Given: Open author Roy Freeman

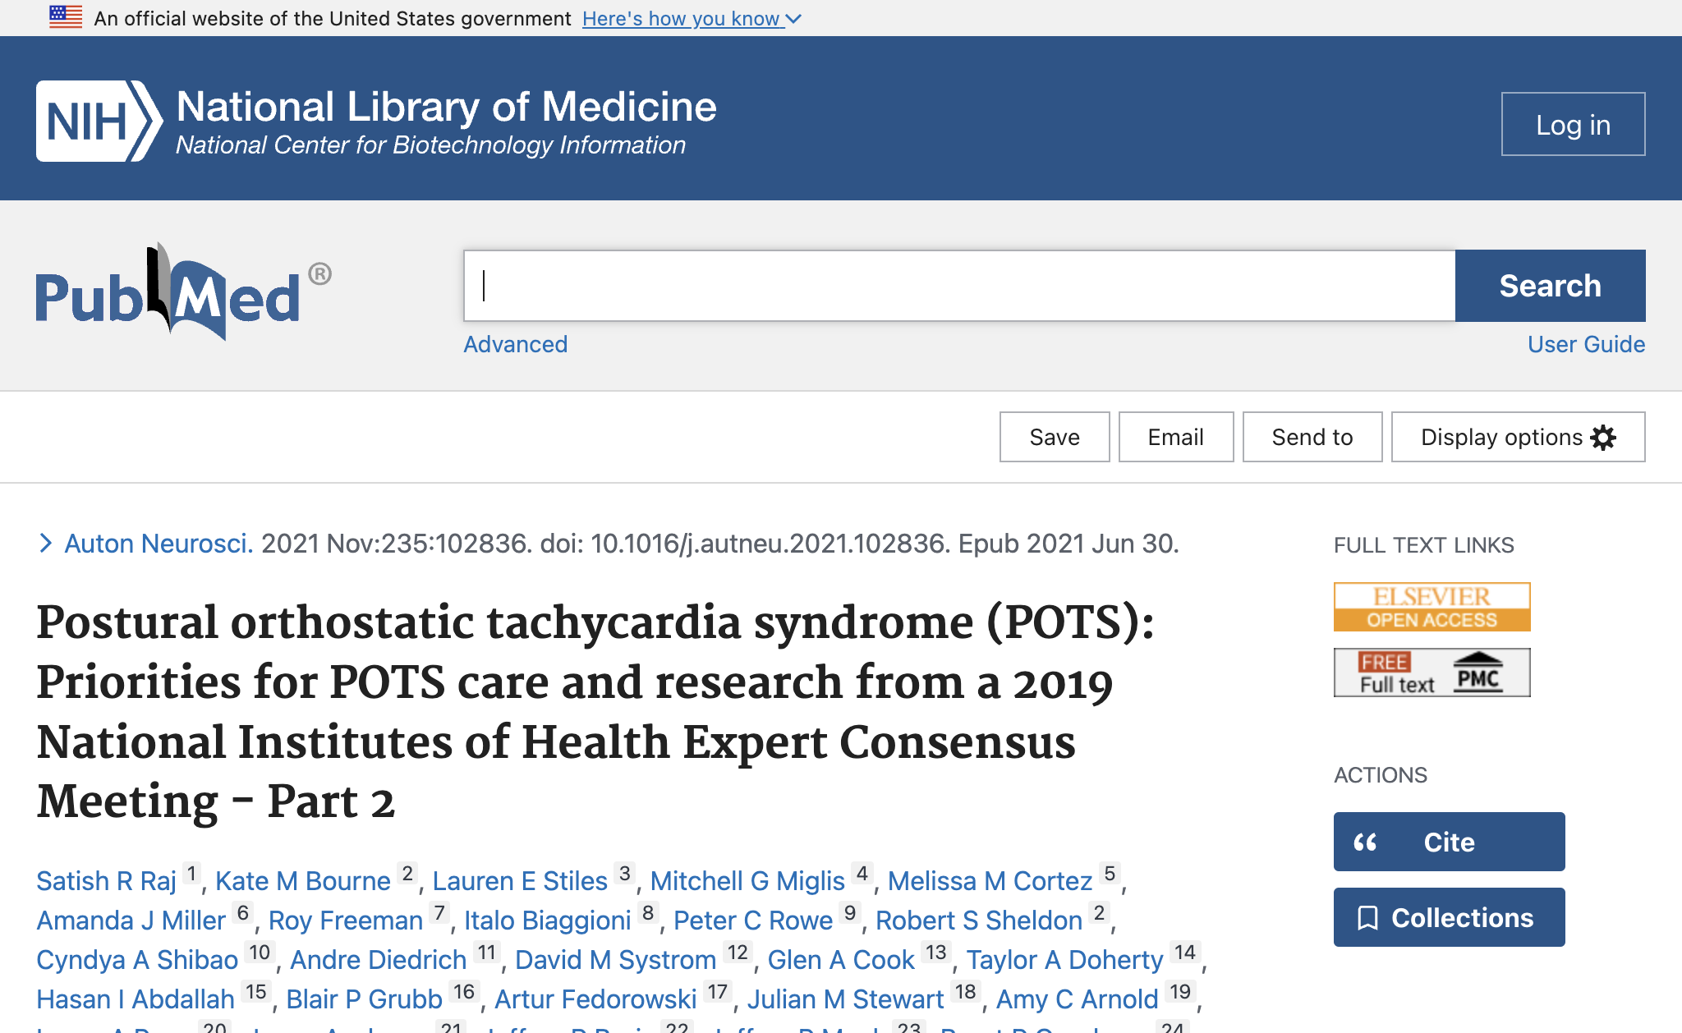Looking at the screenshot, I should (x=346, y=921).
